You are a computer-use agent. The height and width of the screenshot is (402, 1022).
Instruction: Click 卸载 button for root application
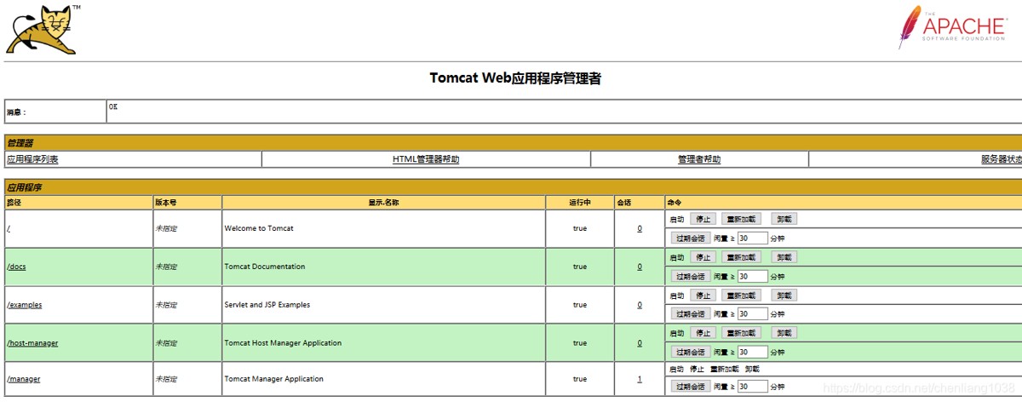tap(784, 219)
